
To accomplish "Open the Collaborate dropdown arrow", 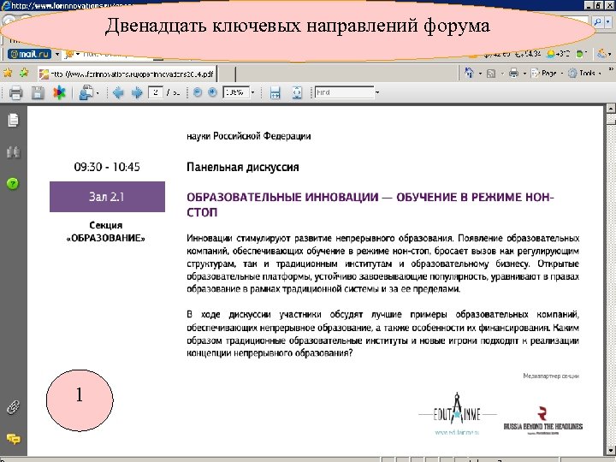I will (98, 93).
